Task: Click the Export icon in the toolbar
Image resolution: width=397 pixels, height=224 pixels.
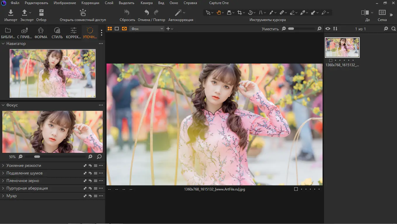Action: coord(25,13)
